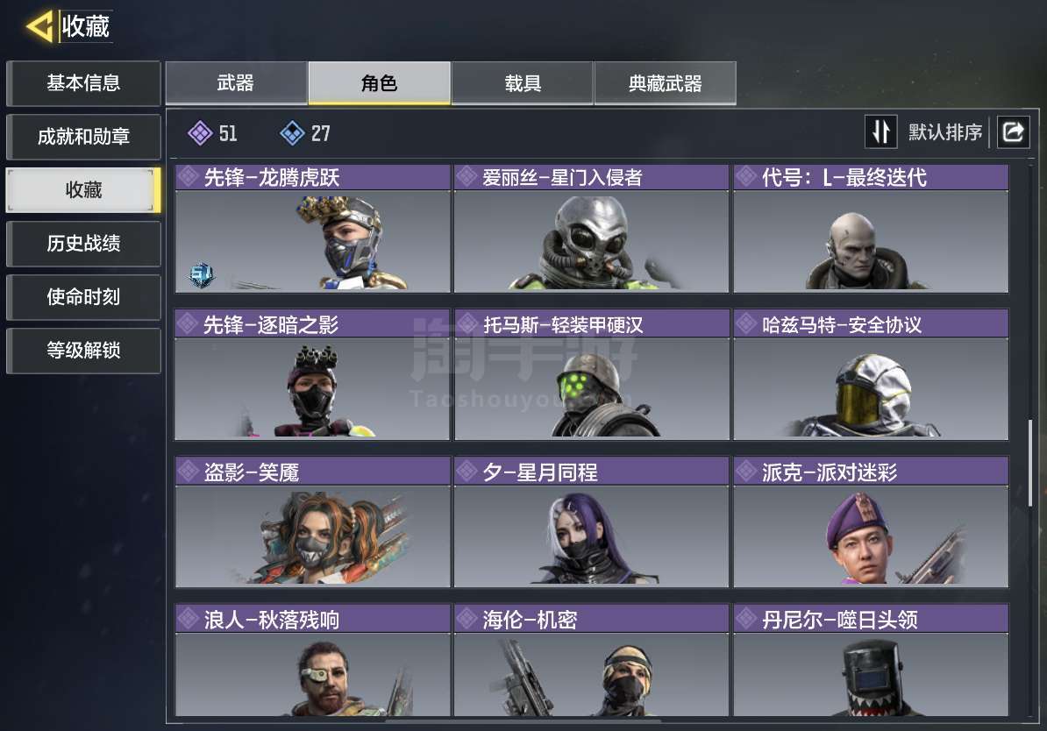Click the yellow back arrow icon

[39, 26]
